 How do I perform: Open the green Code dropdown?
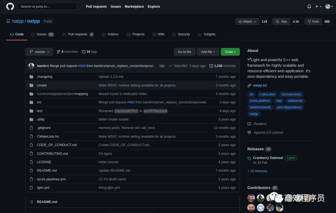tap(230, 52)
